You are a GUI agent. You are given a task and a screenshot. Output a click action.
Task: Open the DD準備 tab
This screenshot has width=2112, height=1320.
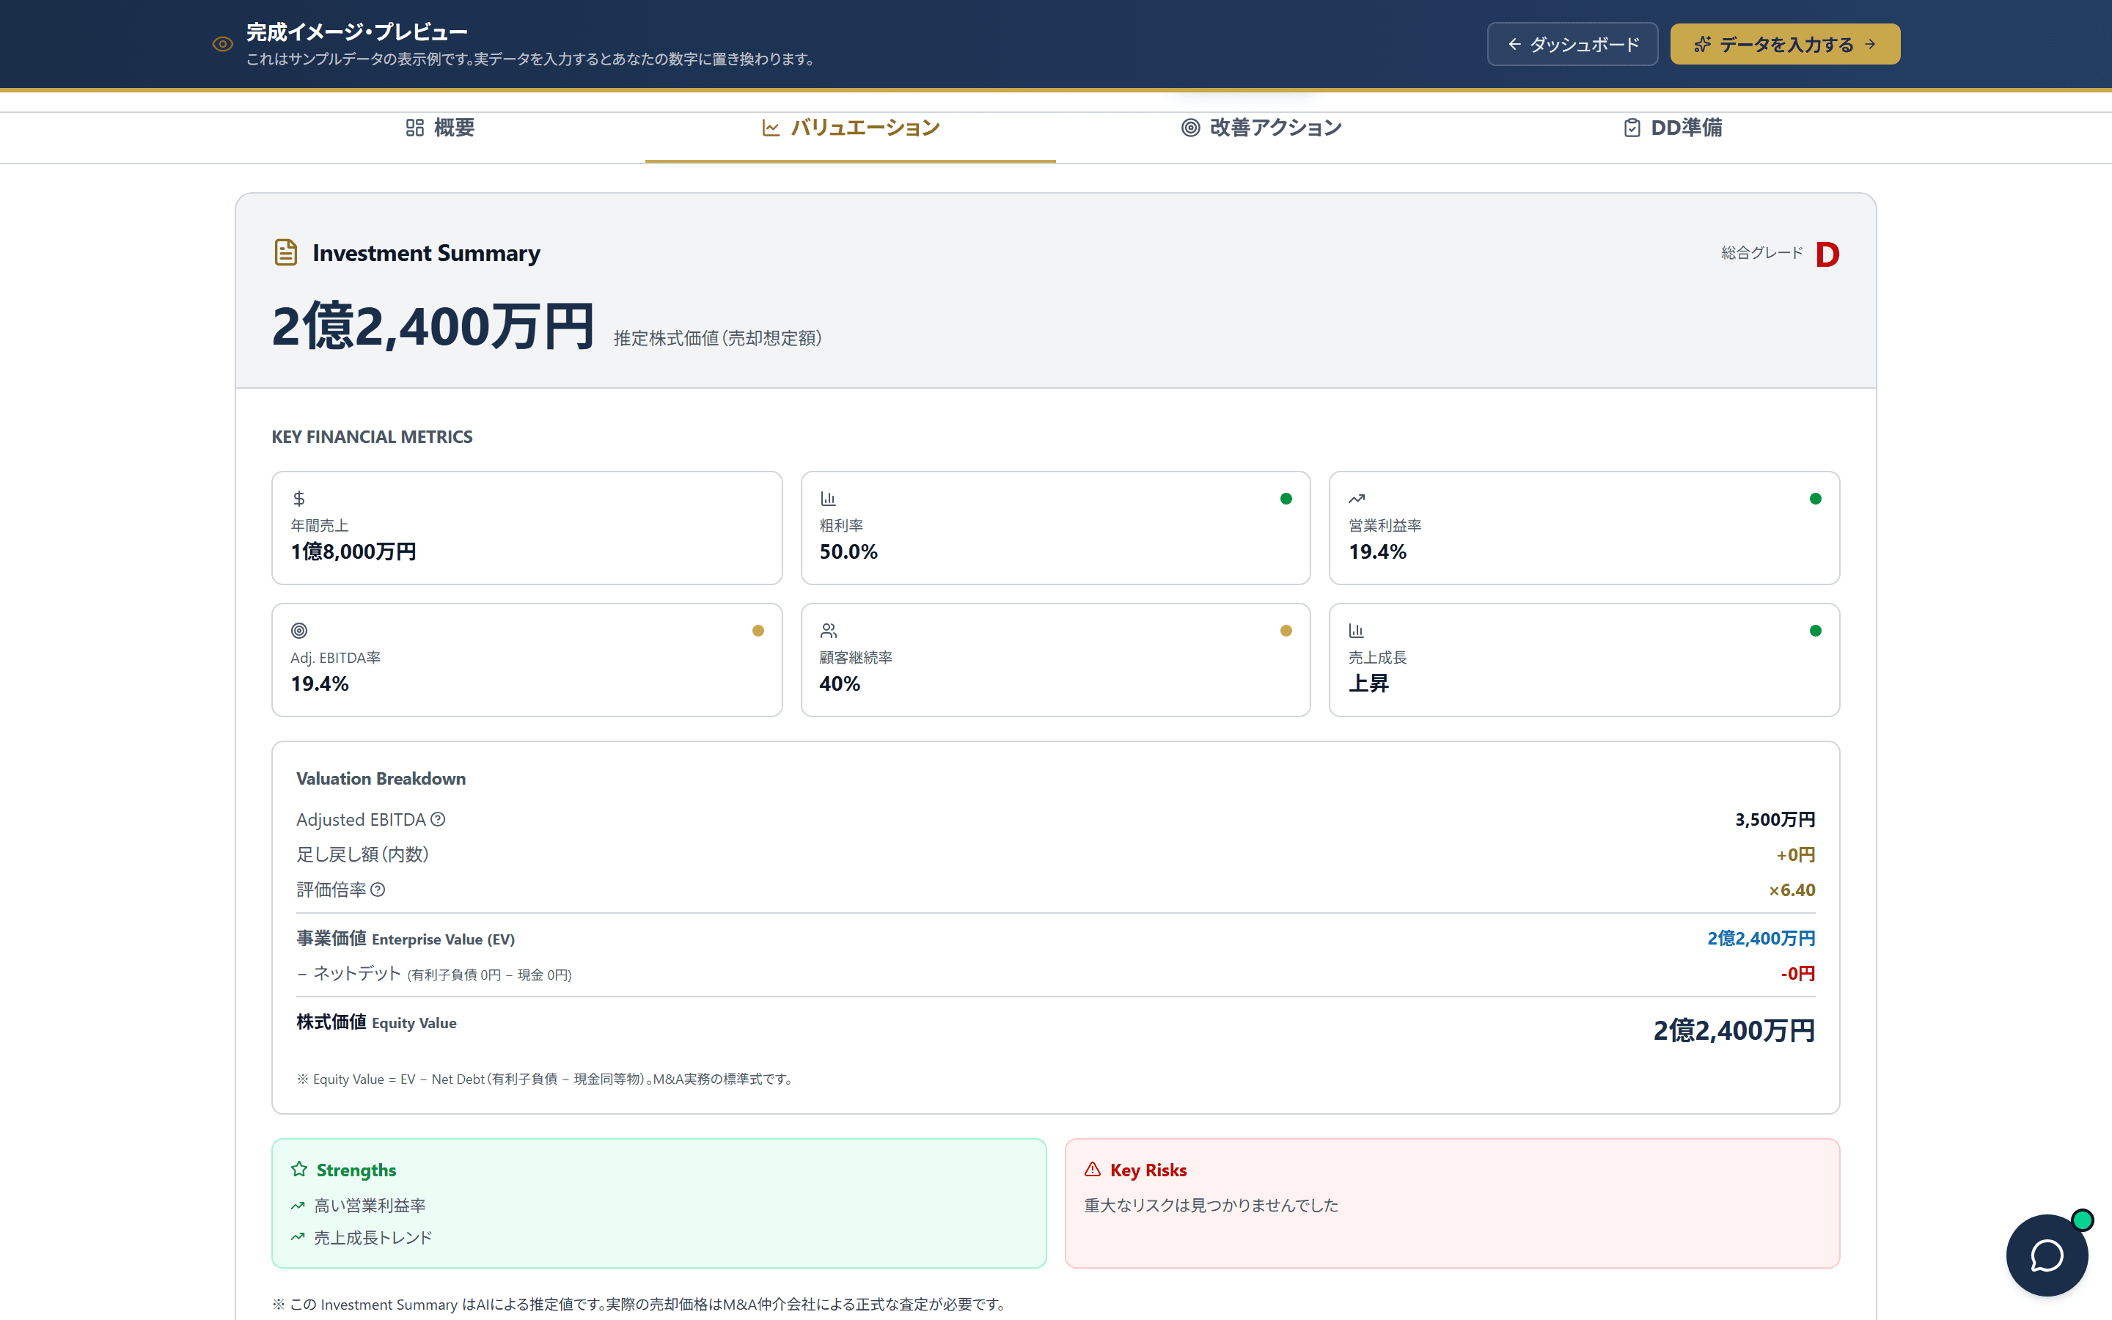[1672, 128]
